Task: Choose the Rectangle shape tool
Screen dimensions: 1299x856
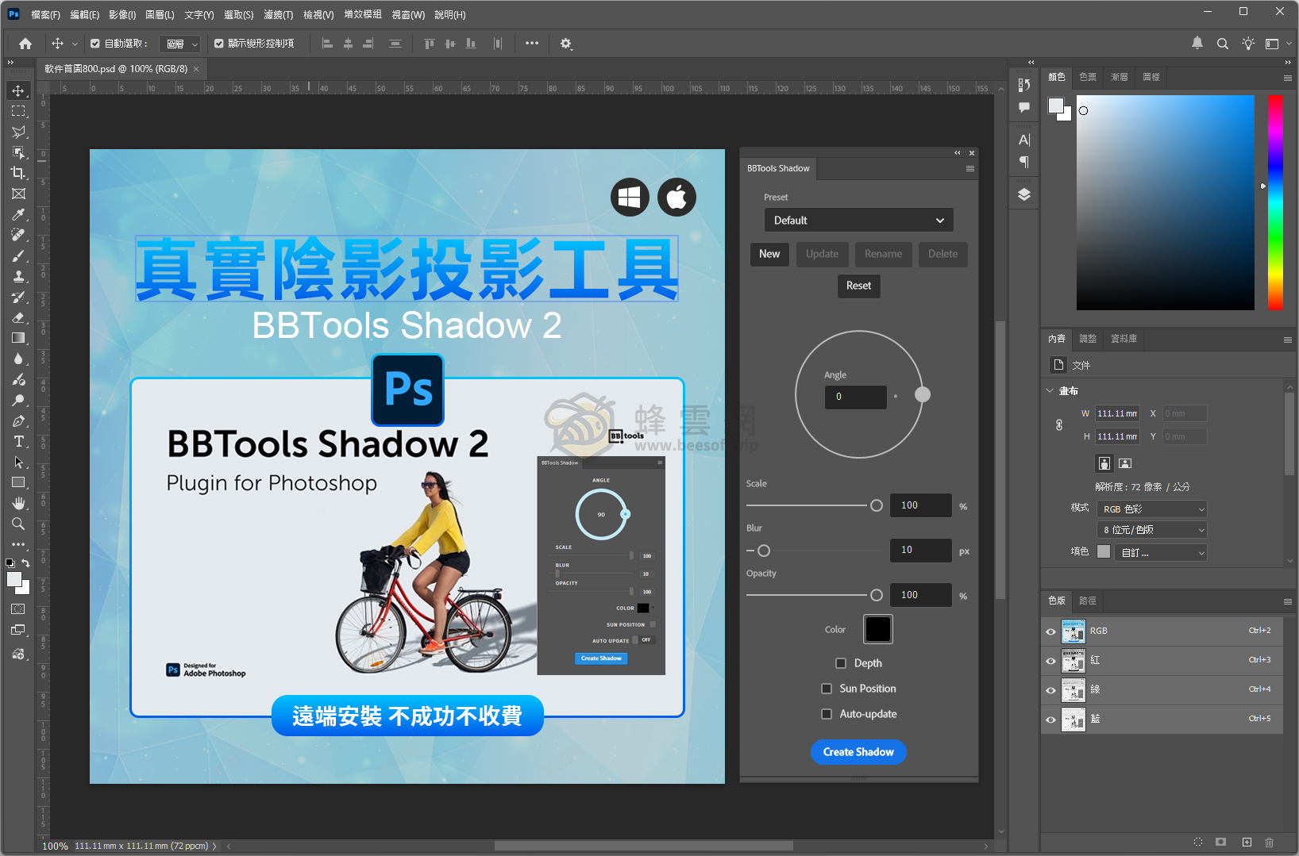Action: [18, 482]
